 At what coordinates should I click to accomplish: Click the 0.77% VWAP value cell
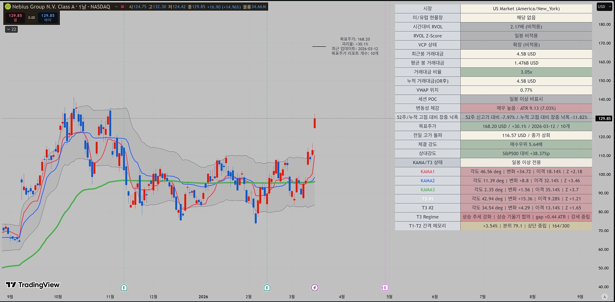point(526,90)
